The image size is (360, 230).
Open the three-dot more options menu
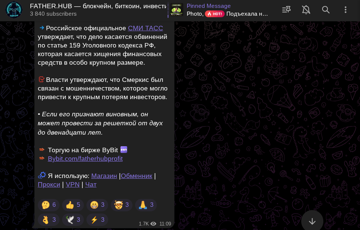tap(345, 10)
